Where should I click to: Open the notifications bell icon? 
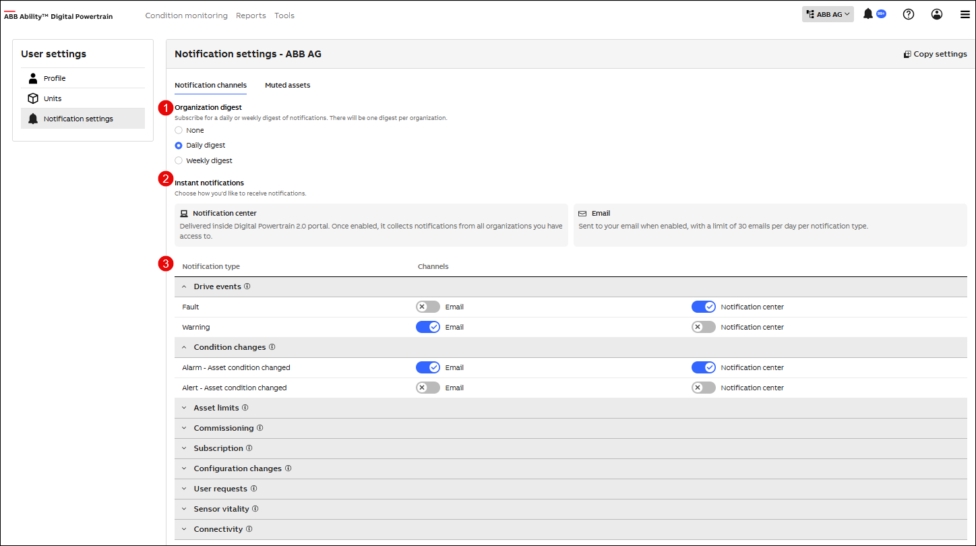point(868,14)
